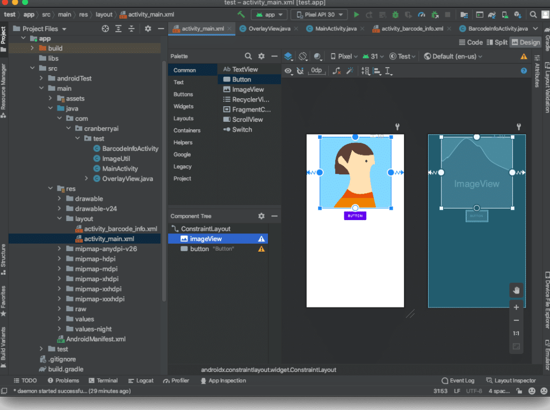The width and height of the screenshot is (550, 410).
Task: Click the Search Everywhere magnifier icon
Action: pos(533,14)
